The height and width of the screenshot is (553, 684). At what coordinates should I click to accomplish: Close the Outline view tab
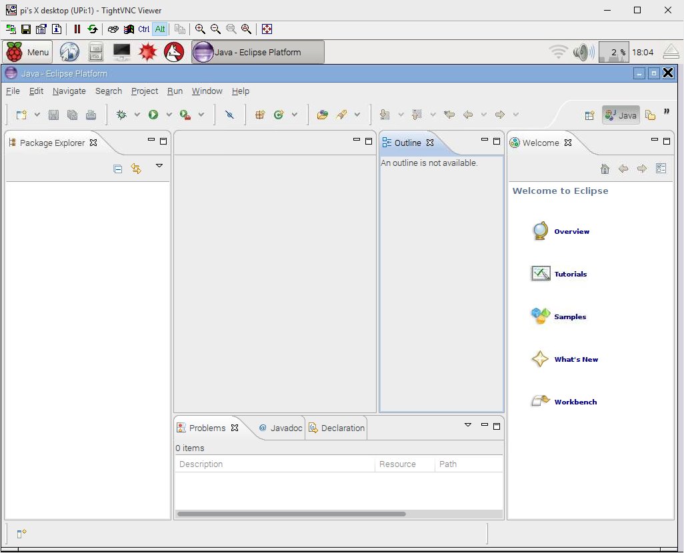coord(430,143)
